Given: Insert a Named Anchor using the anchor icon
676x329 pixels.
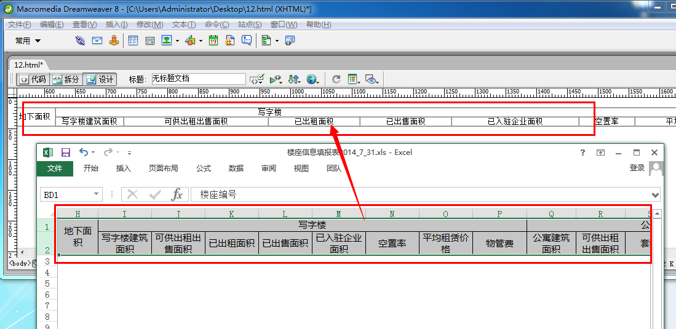Looking at the screenshot, I should (114, 41).
